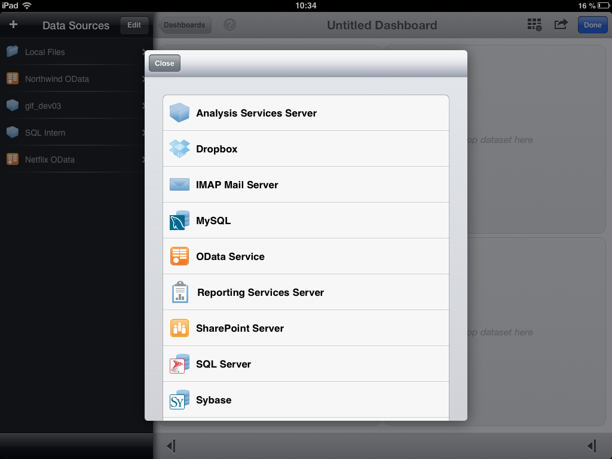Choose the Sybase label
Screen dimensions: 612x459
pos(213,400)
